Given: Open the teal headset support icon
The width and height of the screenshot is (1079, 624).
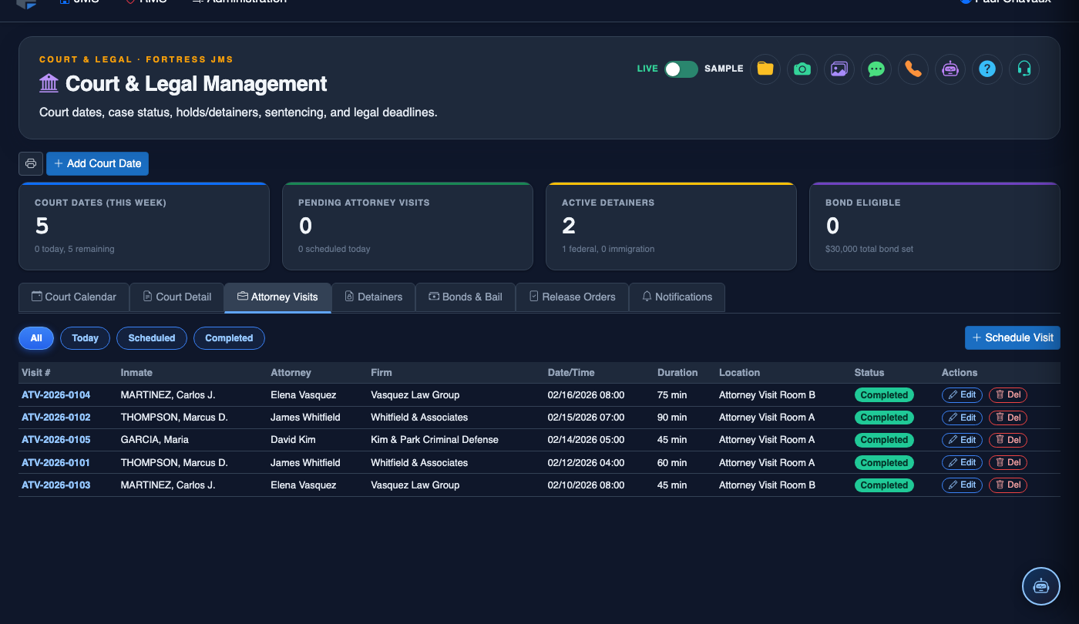Looking at the screenshot, I should [1024, 69].
